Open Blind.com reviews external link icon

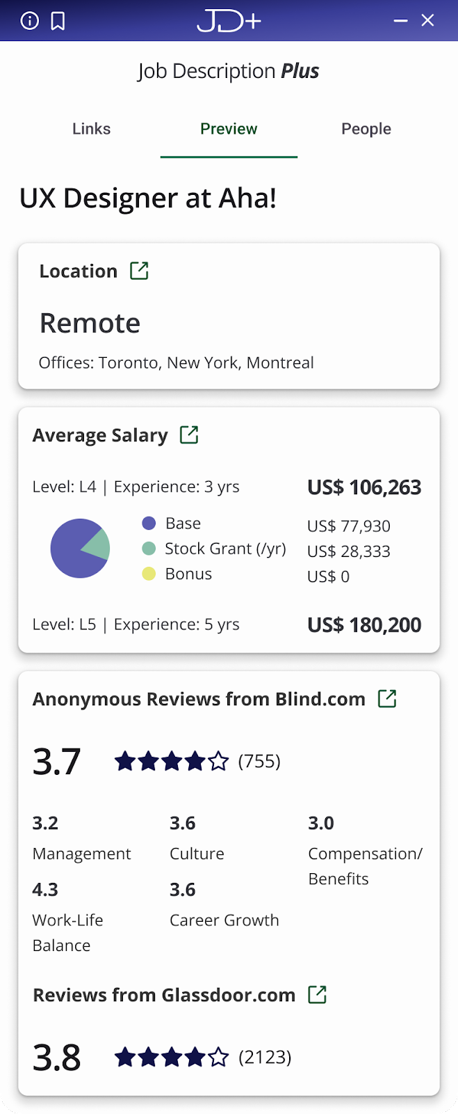click(x=387, y=699)
